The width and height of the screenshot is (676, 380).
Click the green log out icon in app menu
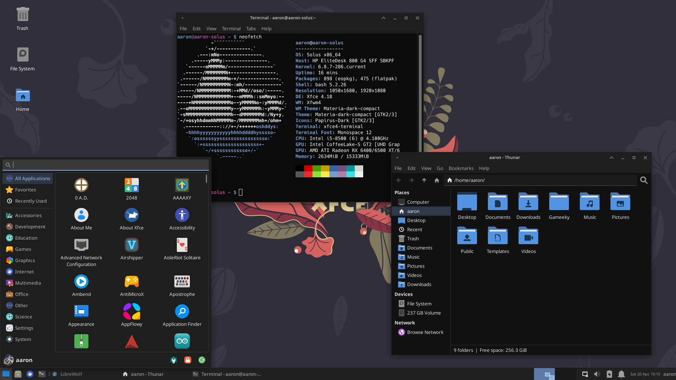pos(202,360)
